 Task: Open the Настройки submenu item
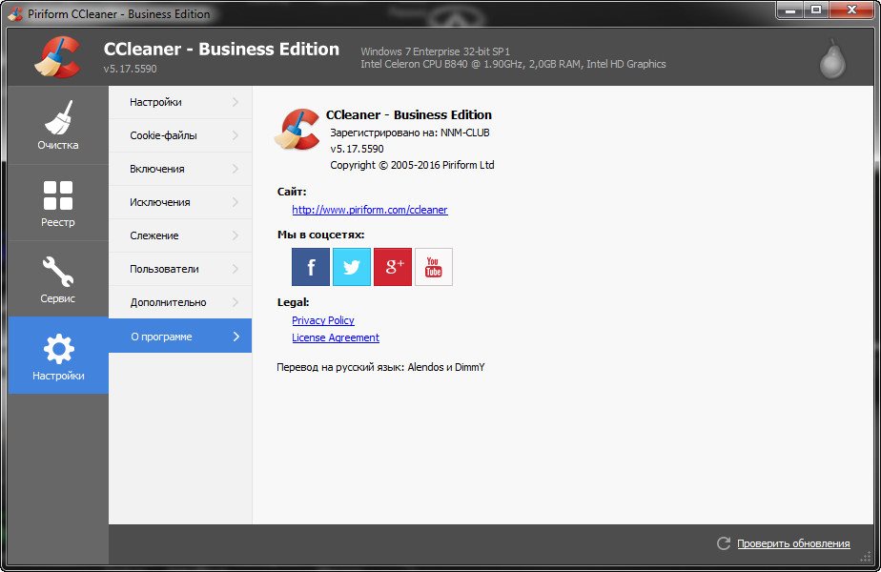pyautogui.click(x=180, y=102)
